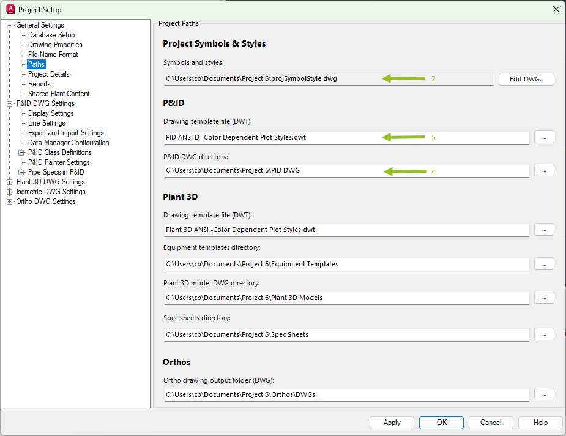Image resolution: width=566 pixels, height=436 pixels.
Task: Select Database Setup in the tree
Action: tap(51, 35)
